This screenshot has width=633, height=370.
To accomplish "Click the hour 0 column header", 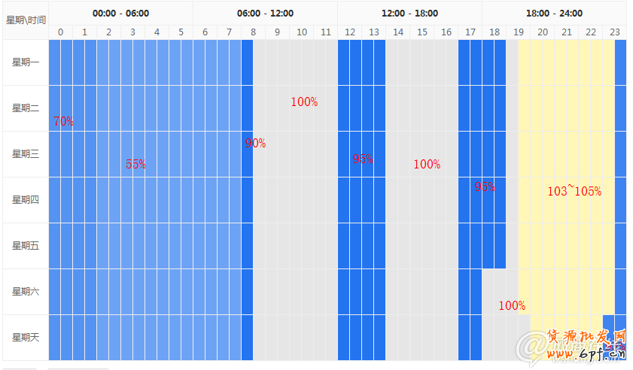I will click(60, 32).
